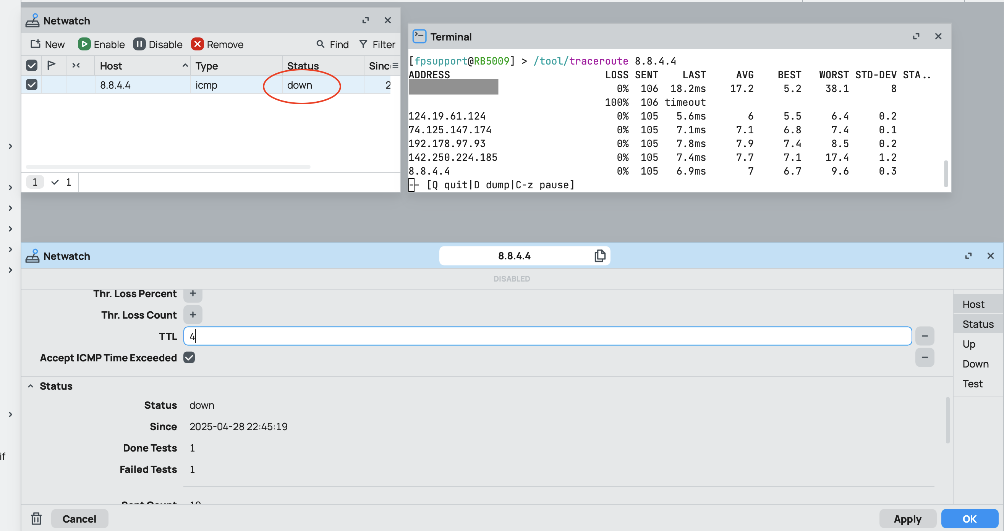Add a Thr. Loss Percent value with plus
The image size is (1004, 531).
193,294
